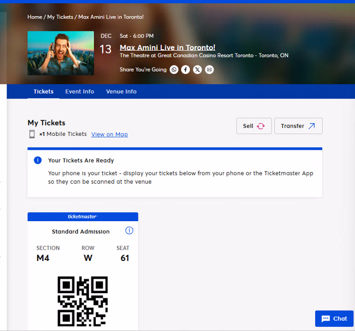Click the x1 Mobile Tickets text

[x=63, y=134]
